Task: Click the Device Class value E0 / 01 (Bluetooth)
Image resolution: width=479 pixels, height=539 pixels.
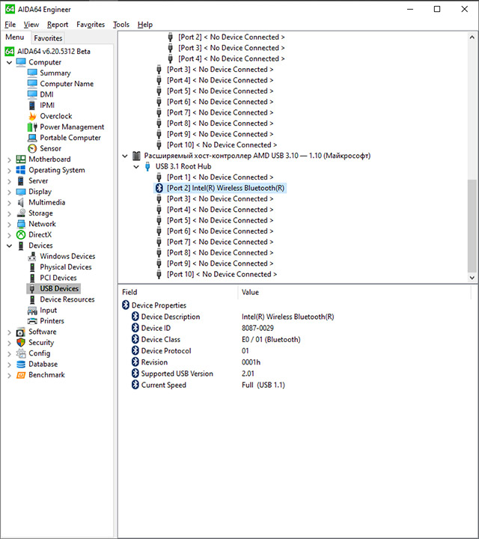Action: [271, 339]
